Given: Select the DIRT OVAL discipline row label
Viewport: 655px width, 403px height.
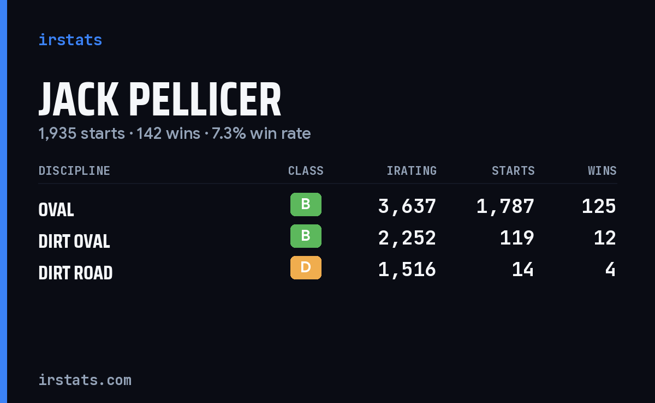Looking at the screenshot, I should click(x=74, y=241).
